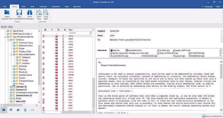Viewport: 223px width, 118px height.
Task: Open the File menu
Action: pos(5,6)
